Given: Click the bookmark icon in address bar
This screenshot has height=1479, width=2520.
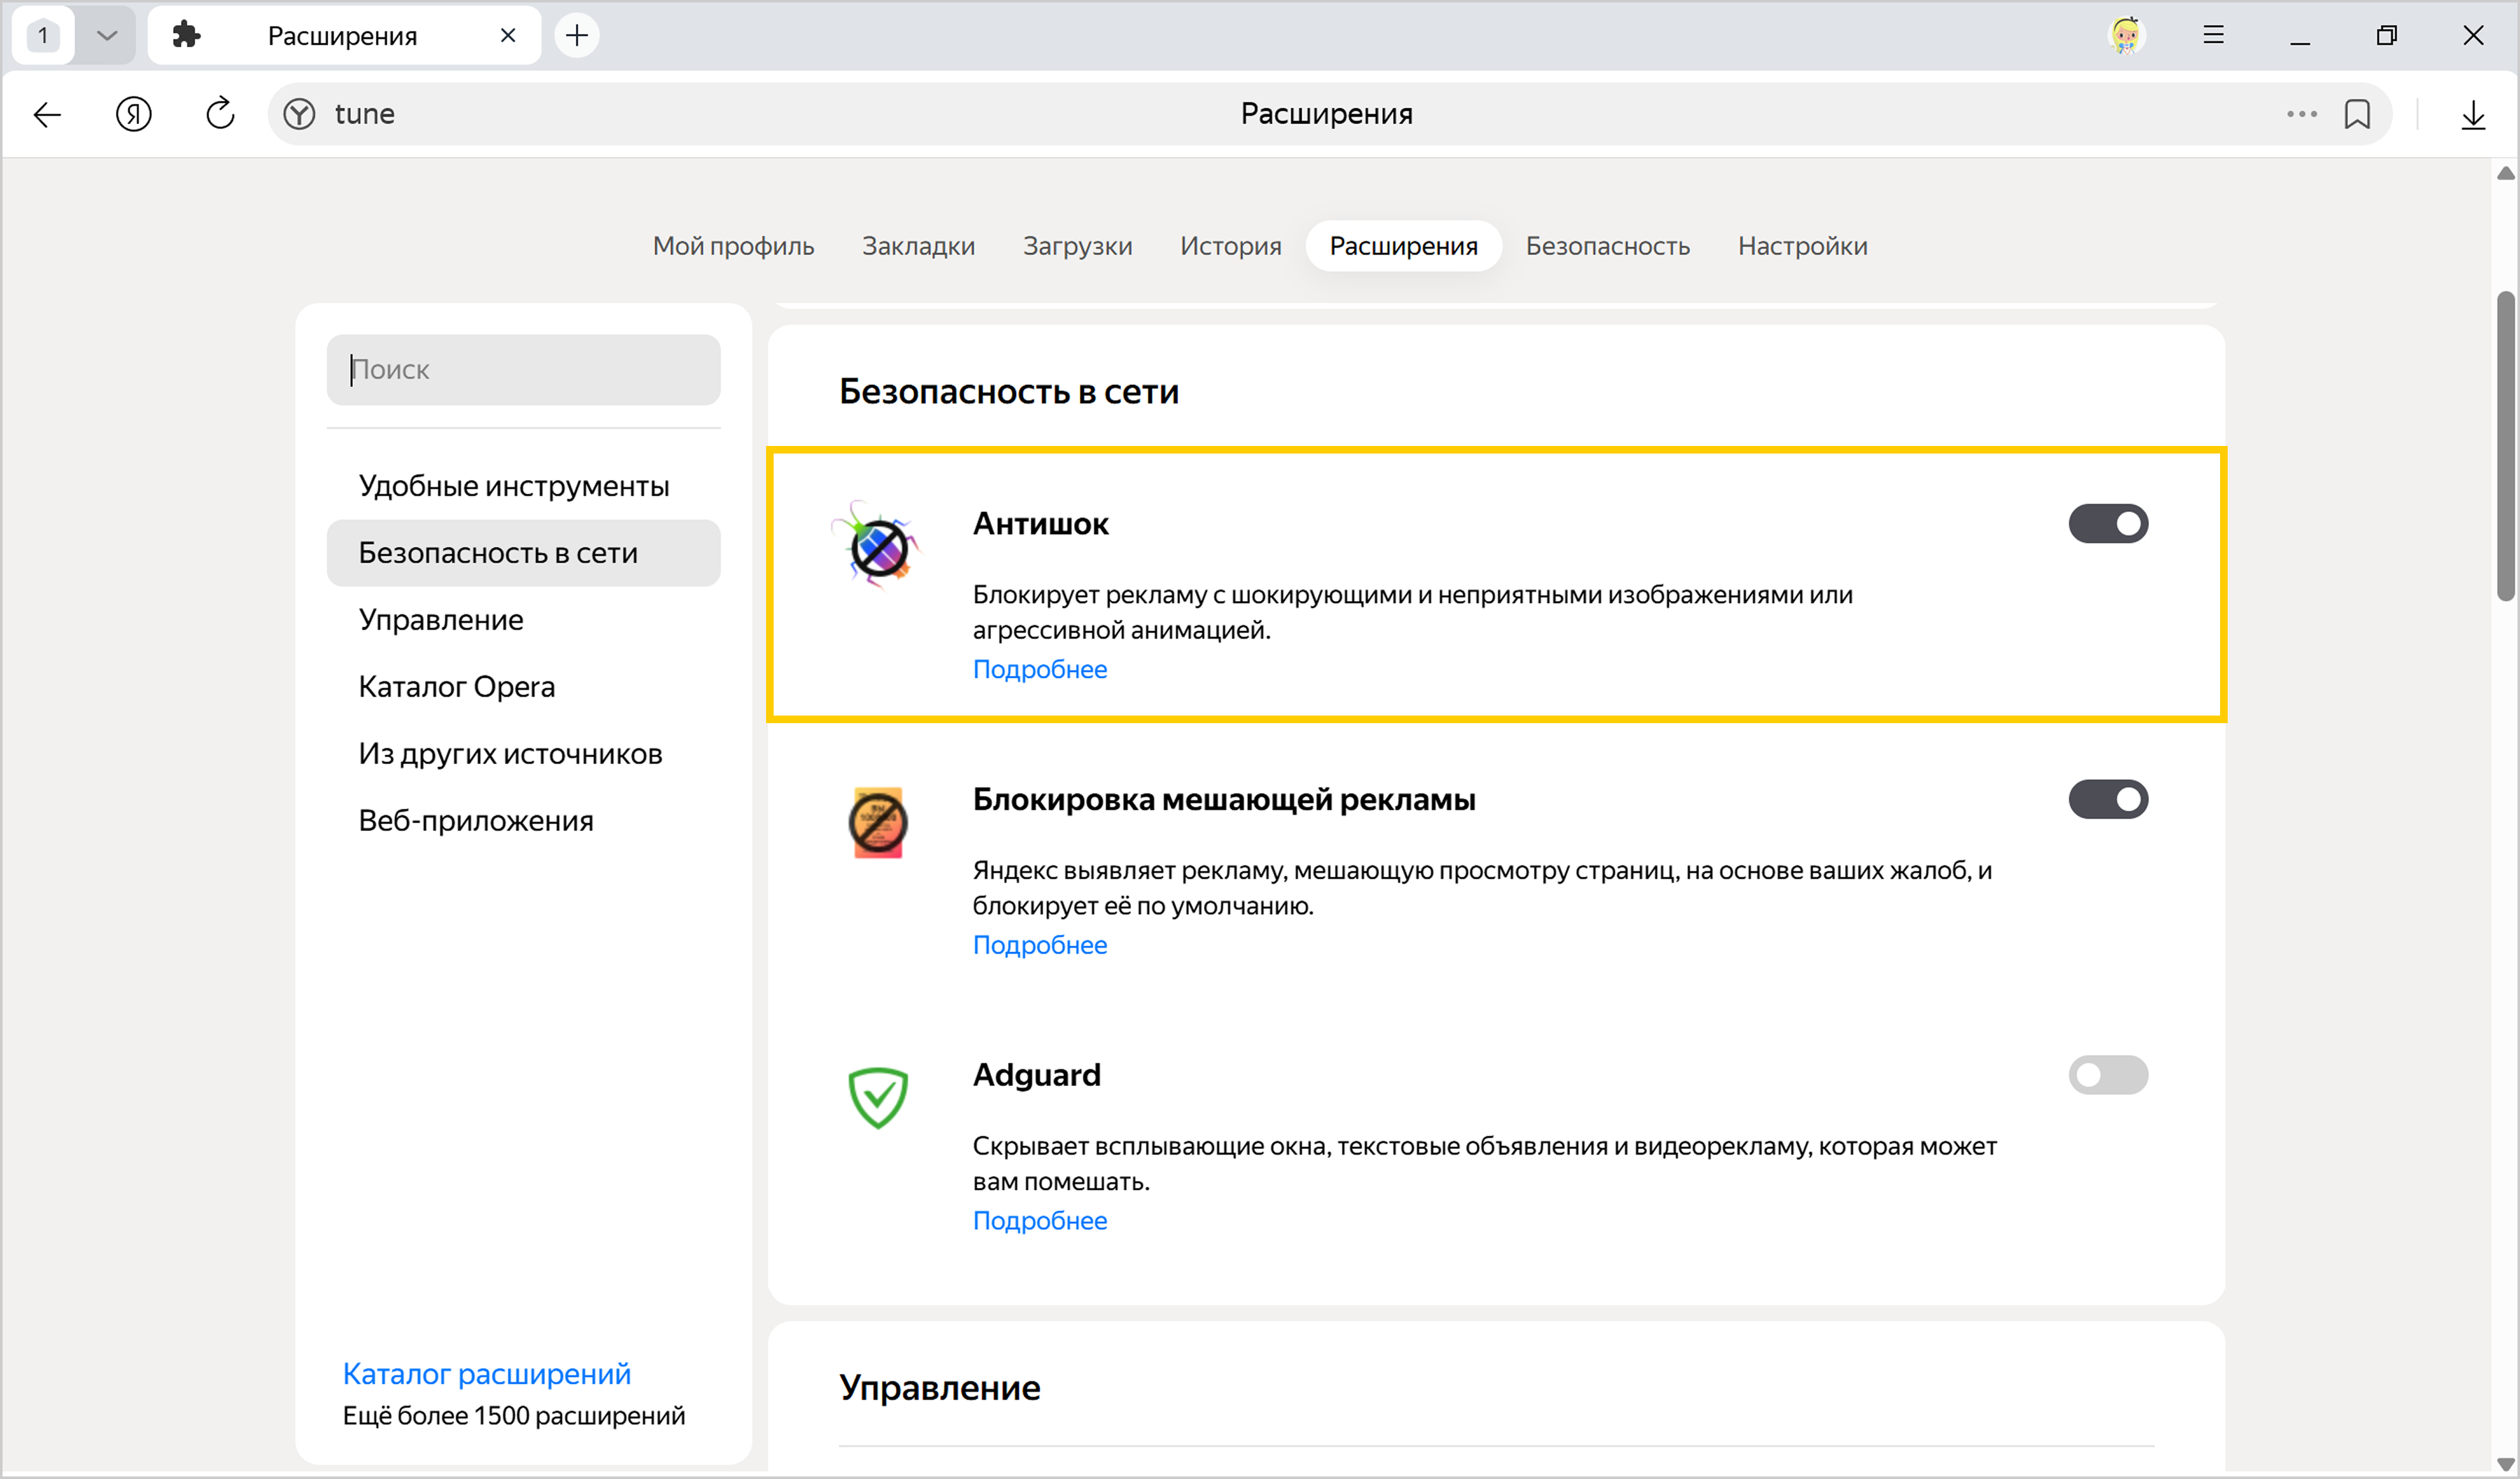Looking at the screenshot, I should pyautogui.click(x=2356, y=114).
